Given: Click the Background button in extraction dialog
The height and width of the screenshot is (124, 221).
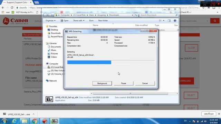Looking at the screenshot, I should coord(102,83).
